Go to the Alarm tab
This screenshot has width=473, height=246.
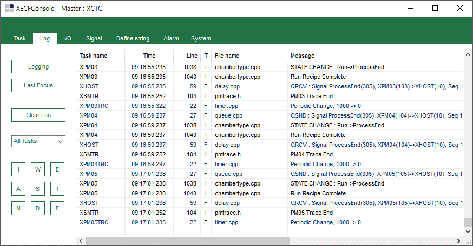(x=171, y=39)
